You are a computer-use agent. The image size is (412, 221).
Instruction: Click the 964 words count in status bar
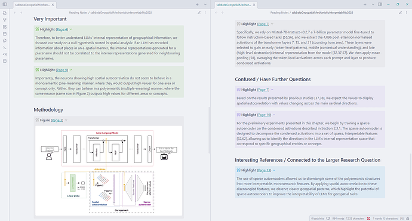(x=338, y=219)
